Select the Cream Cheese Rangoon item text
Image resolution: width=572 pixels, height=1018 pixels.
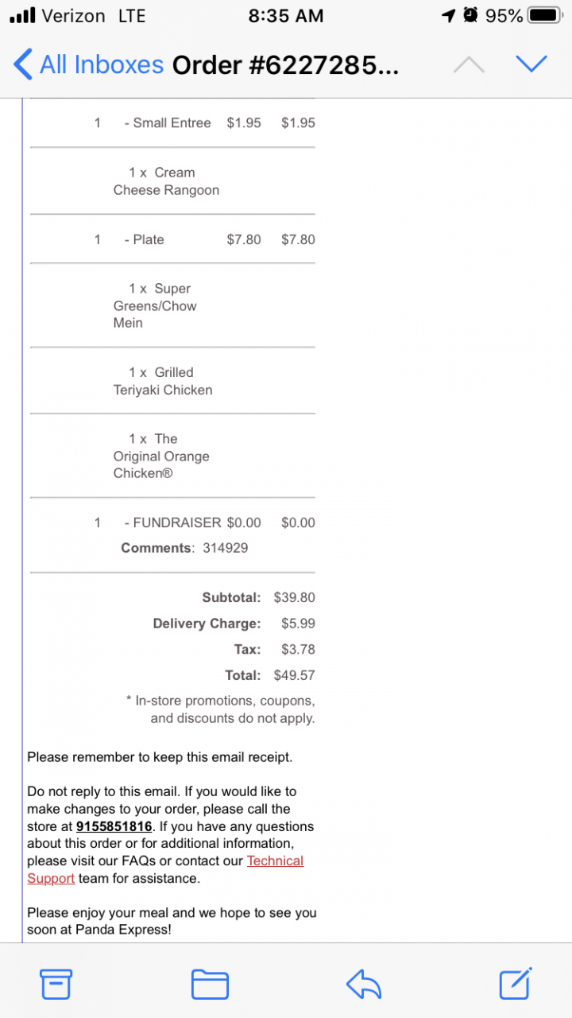tap(166, 181)
